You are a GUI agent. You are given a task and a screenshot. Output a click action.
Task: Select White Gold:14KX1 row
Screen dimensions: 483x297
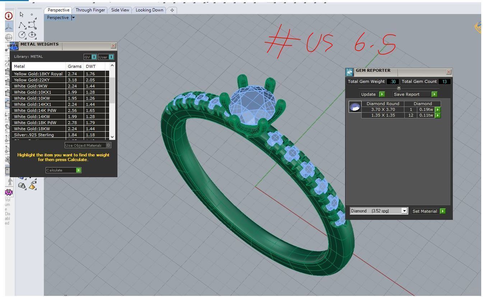tap(60, 104)
